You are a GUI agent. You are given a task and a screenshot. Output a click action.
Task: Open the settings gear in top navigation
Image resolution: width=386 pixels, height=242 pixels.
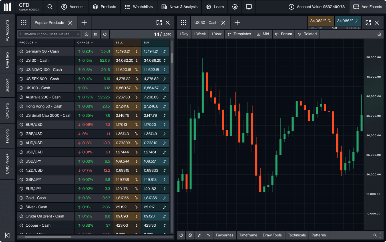235,7
